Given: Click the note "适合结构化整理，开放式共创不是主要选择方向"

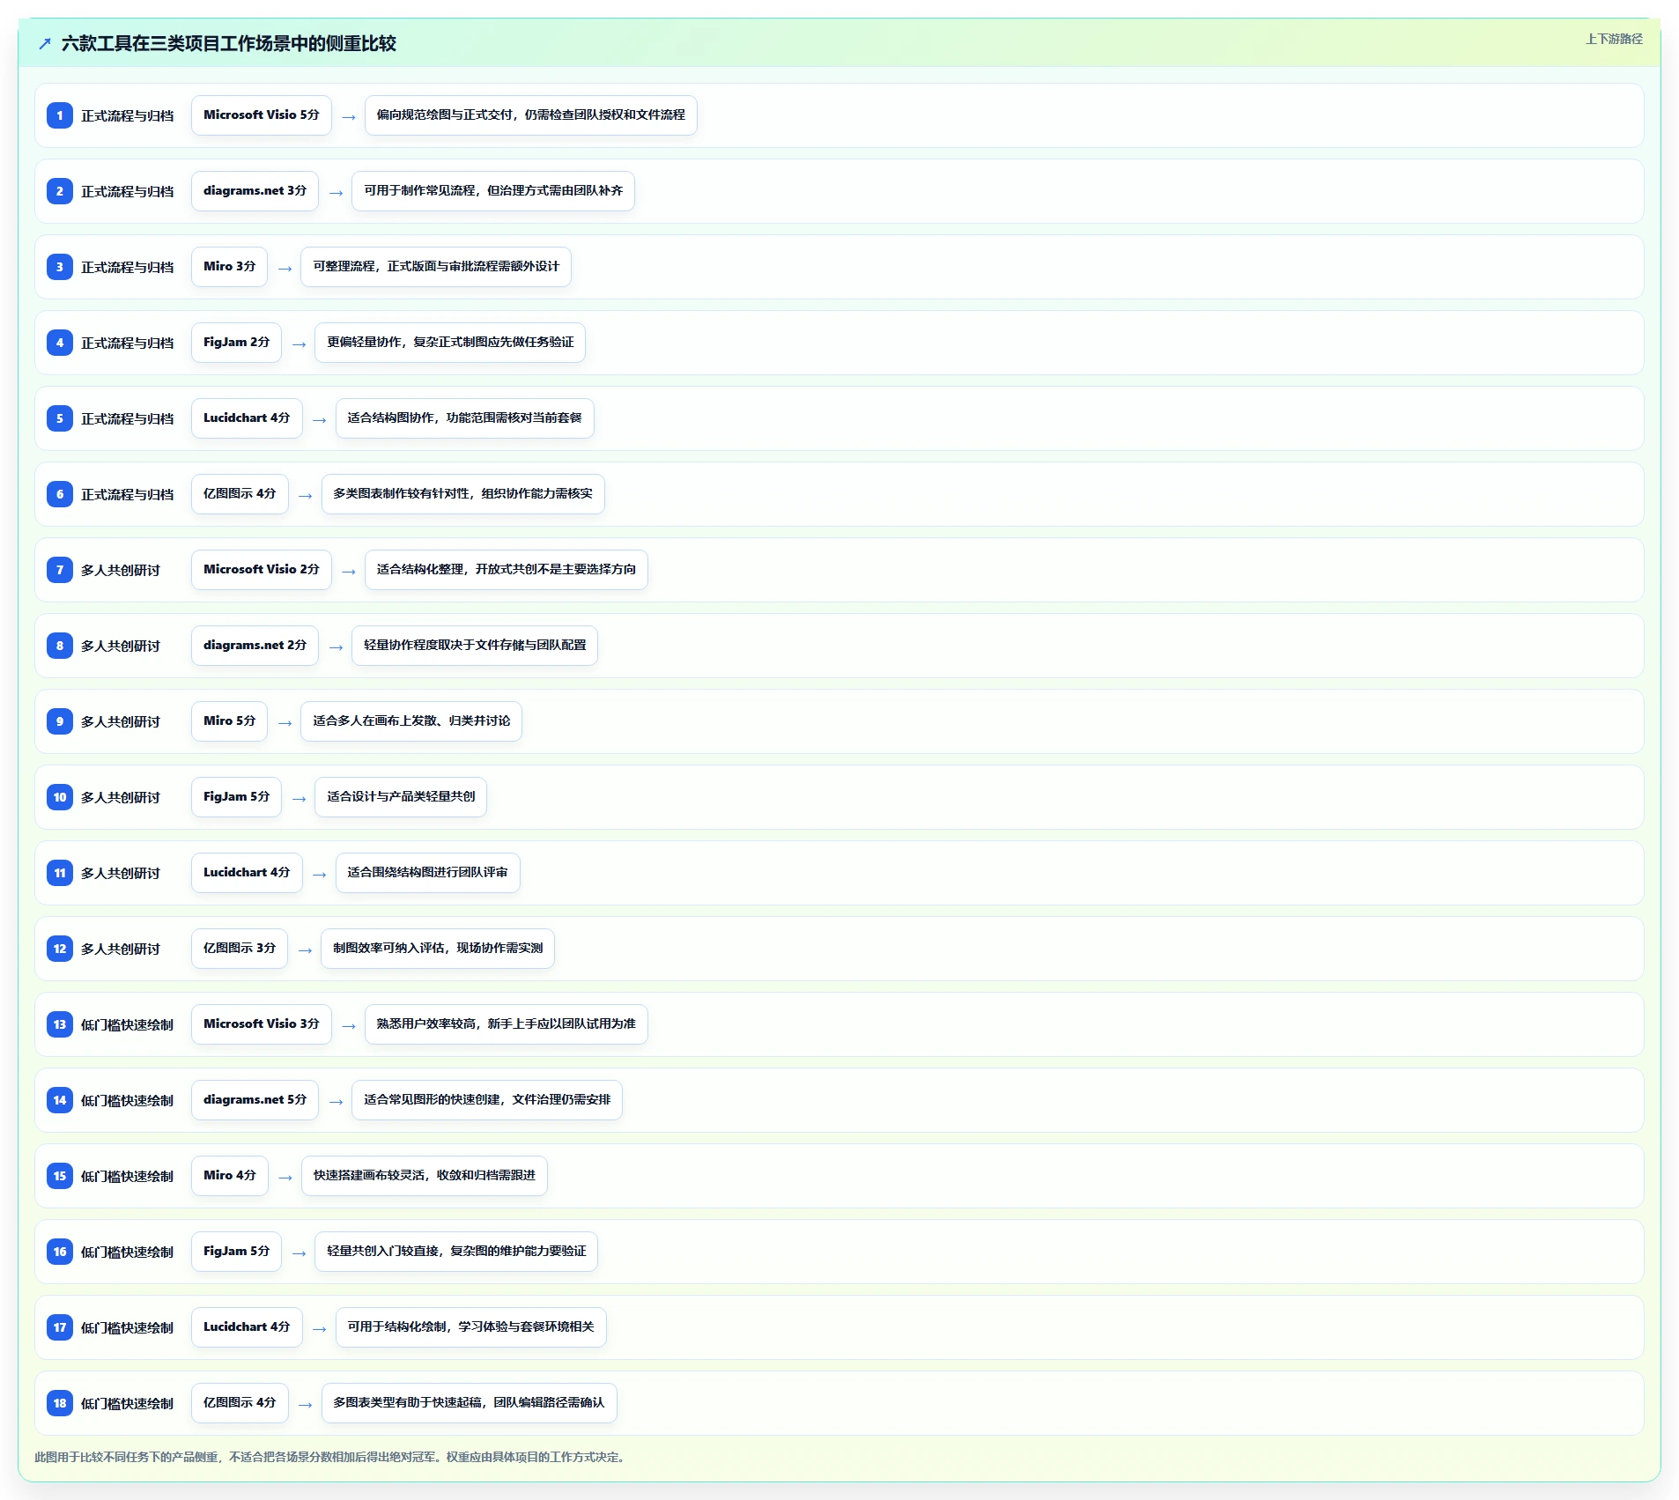Looking at the screenshot, I should 507,570.
